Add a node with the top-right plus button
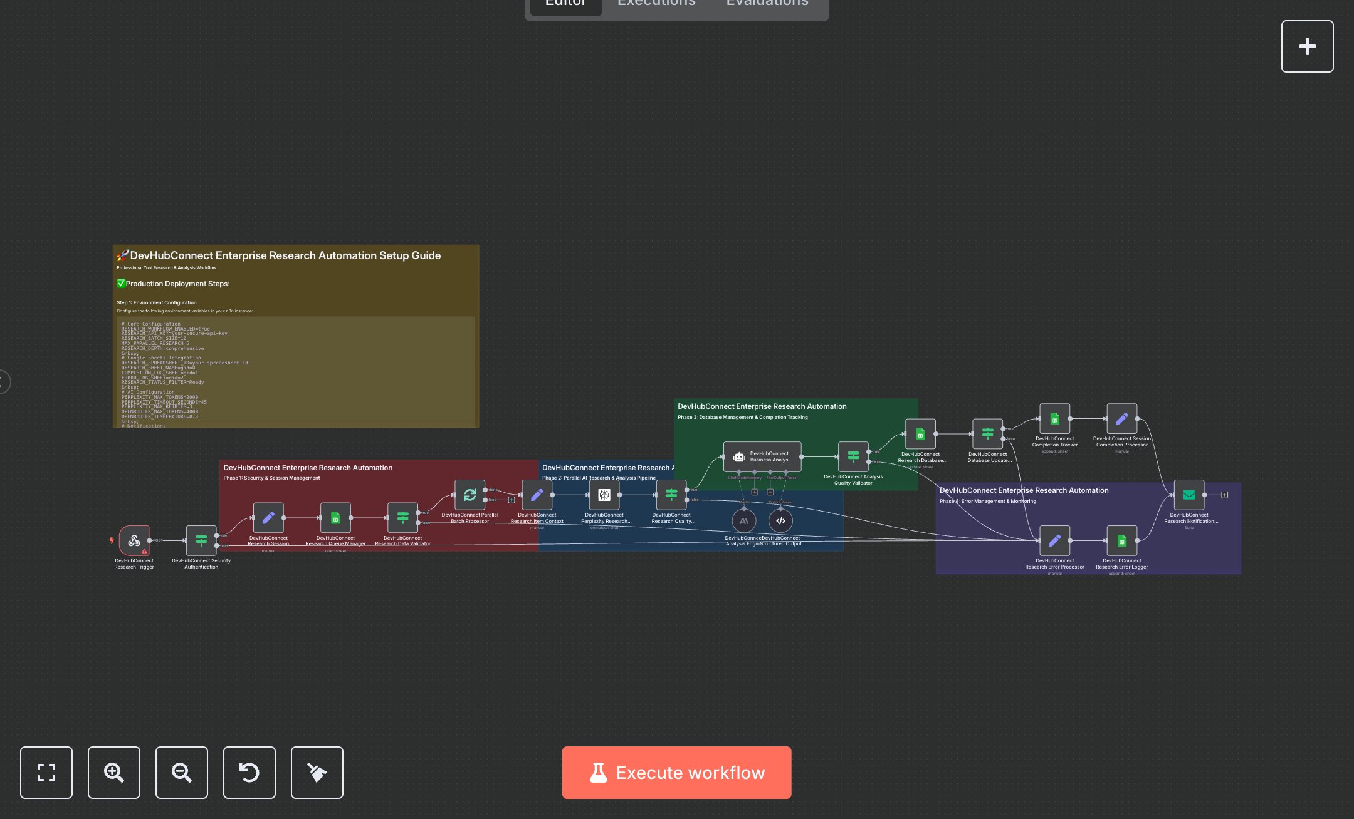 coord(1307,46)
